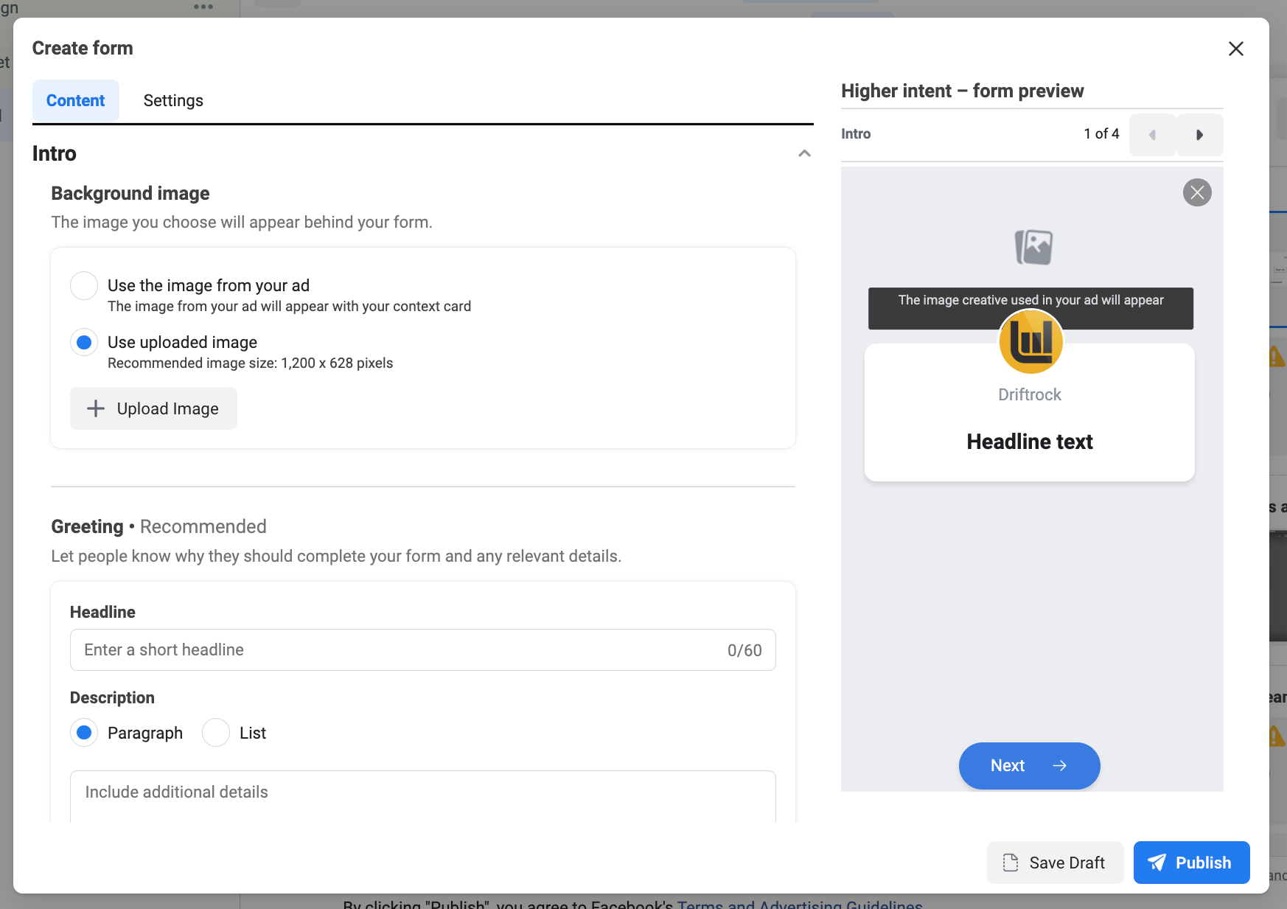Check the 1 of 4 page indicator
Image resolution: width=1287 pixels, height=909 pixels.
pos(1101,134)
